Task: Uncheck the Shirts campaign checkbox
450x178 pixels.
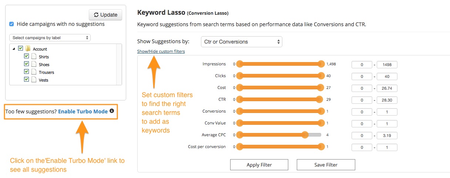Action: pyautogui.click(x=26, y=56)
